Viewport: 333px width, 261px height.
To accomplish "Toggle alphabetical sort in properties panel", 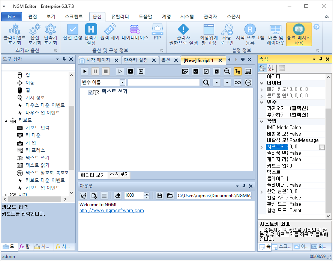I will (x=271, y=68).
